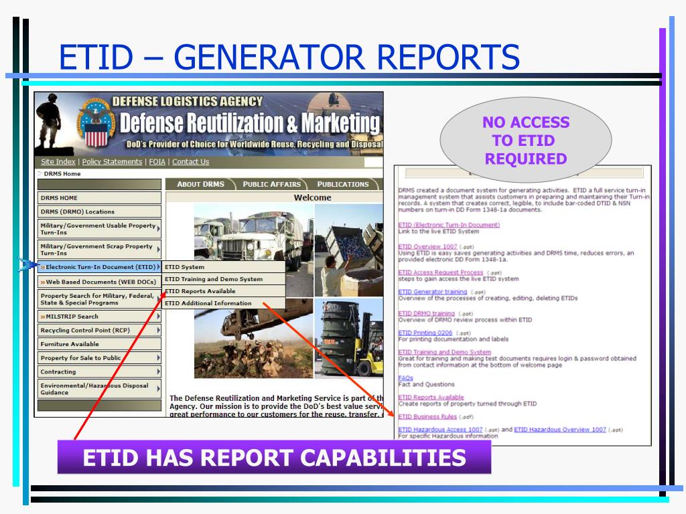Open the Site Index link

(58, 162)
